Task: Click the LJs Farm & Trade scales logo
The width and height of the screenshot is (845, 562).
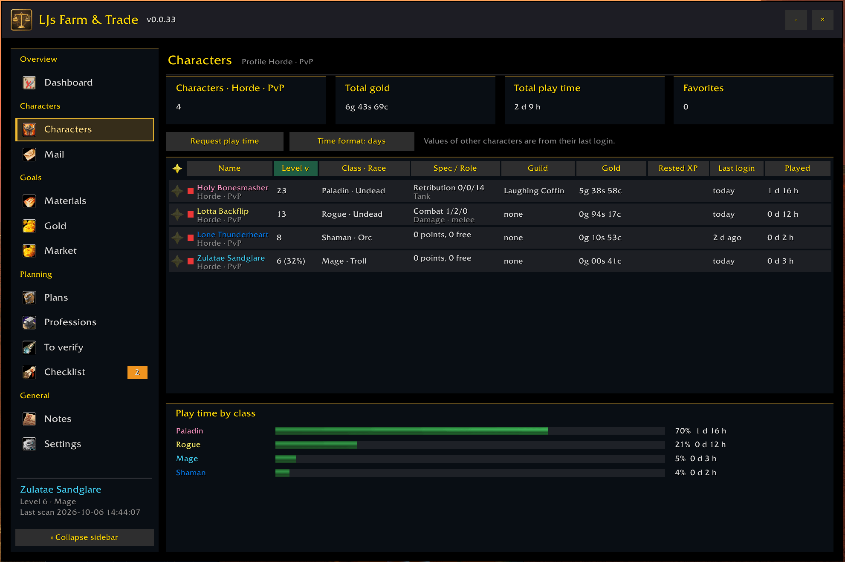Action: [21, 20]
